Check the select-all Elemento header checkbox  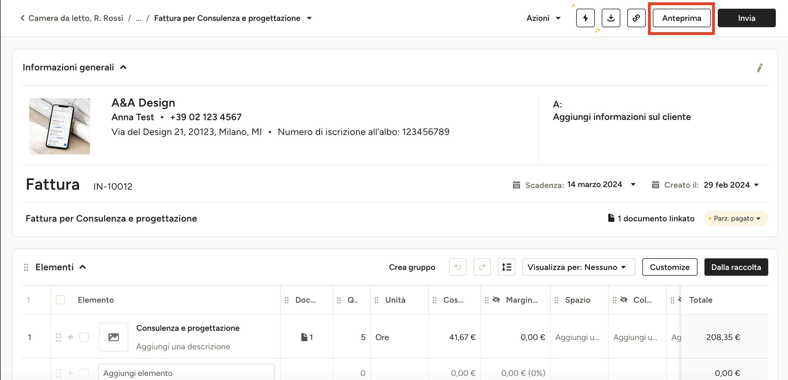point(60,300)
